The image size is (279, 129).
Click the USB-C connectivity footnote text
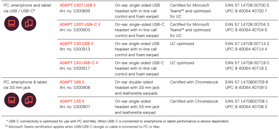tap(118, 121)
